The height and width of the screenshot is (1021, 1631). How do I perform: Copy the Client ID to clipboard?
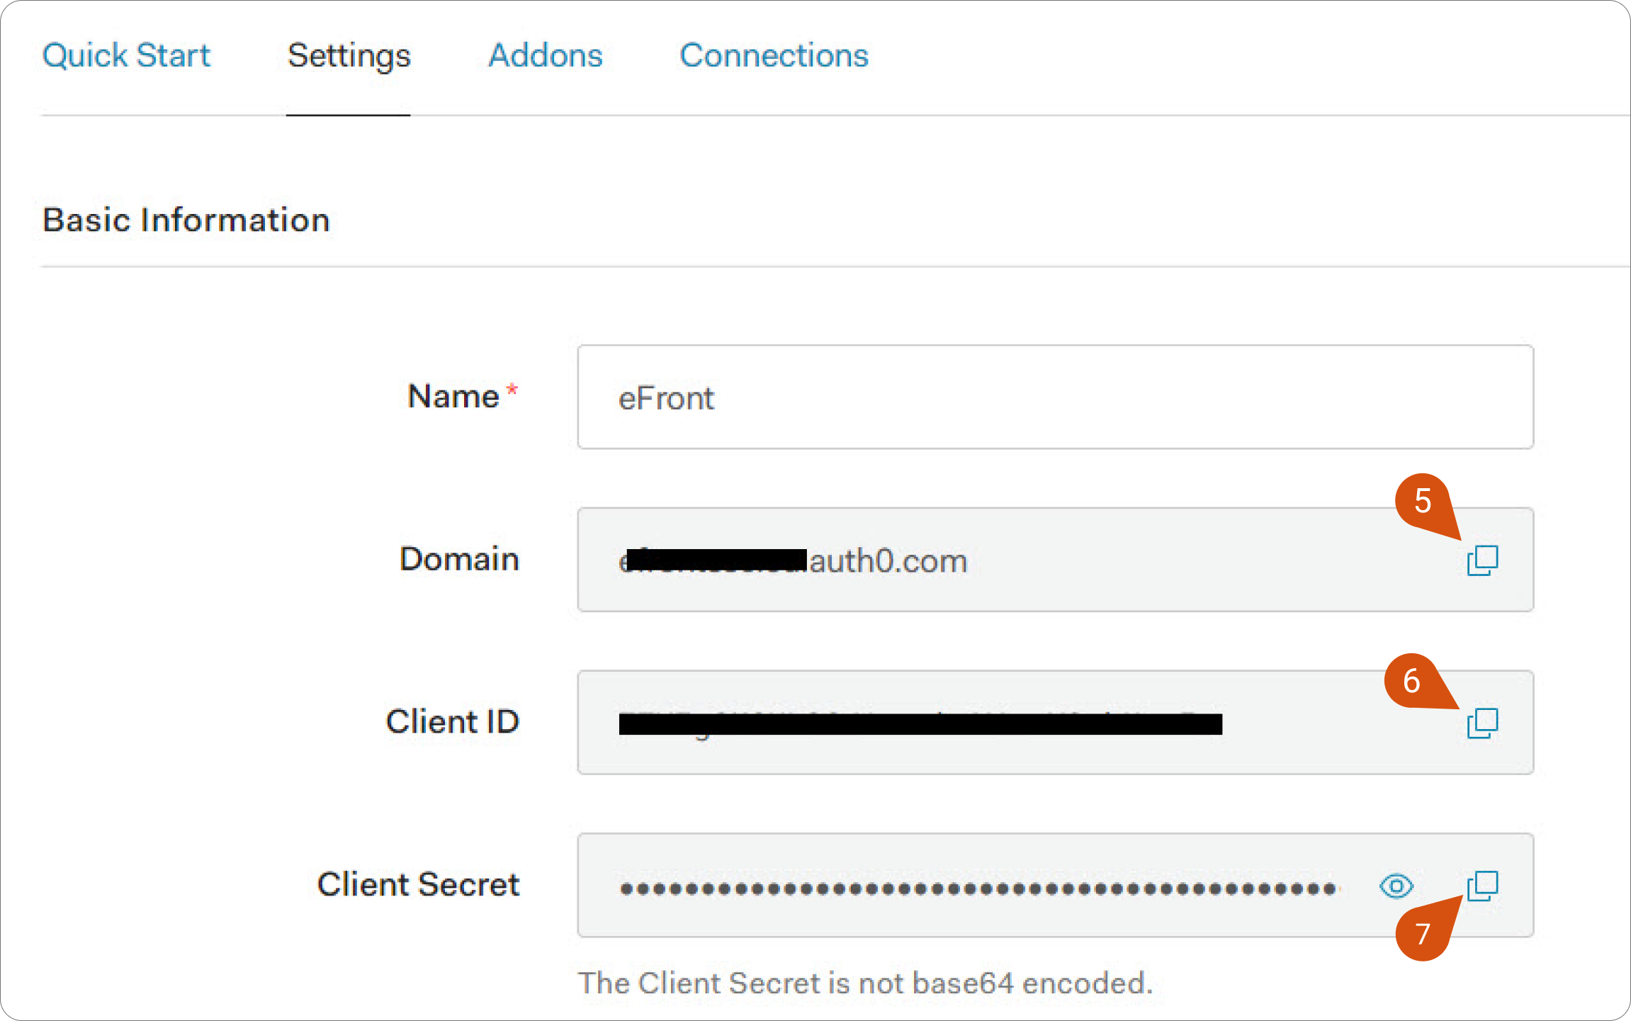click(1482, 723)
